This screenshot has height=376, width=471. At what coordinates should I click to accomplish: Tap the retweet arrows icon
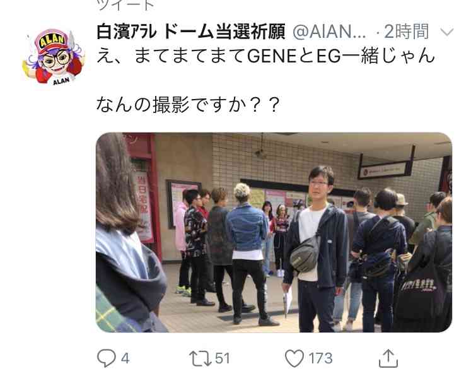(201, 358)
